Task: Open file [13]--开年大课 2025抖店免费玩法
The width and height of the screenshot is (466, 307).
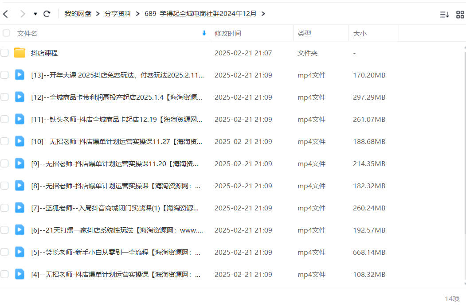Action: pos(117,75)
